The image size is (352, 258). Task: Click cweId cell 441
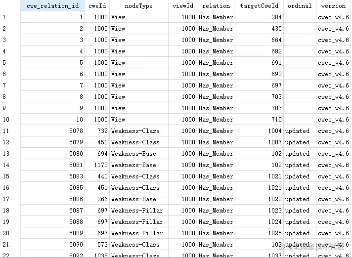pyautogui.click(x=97, y=176)
